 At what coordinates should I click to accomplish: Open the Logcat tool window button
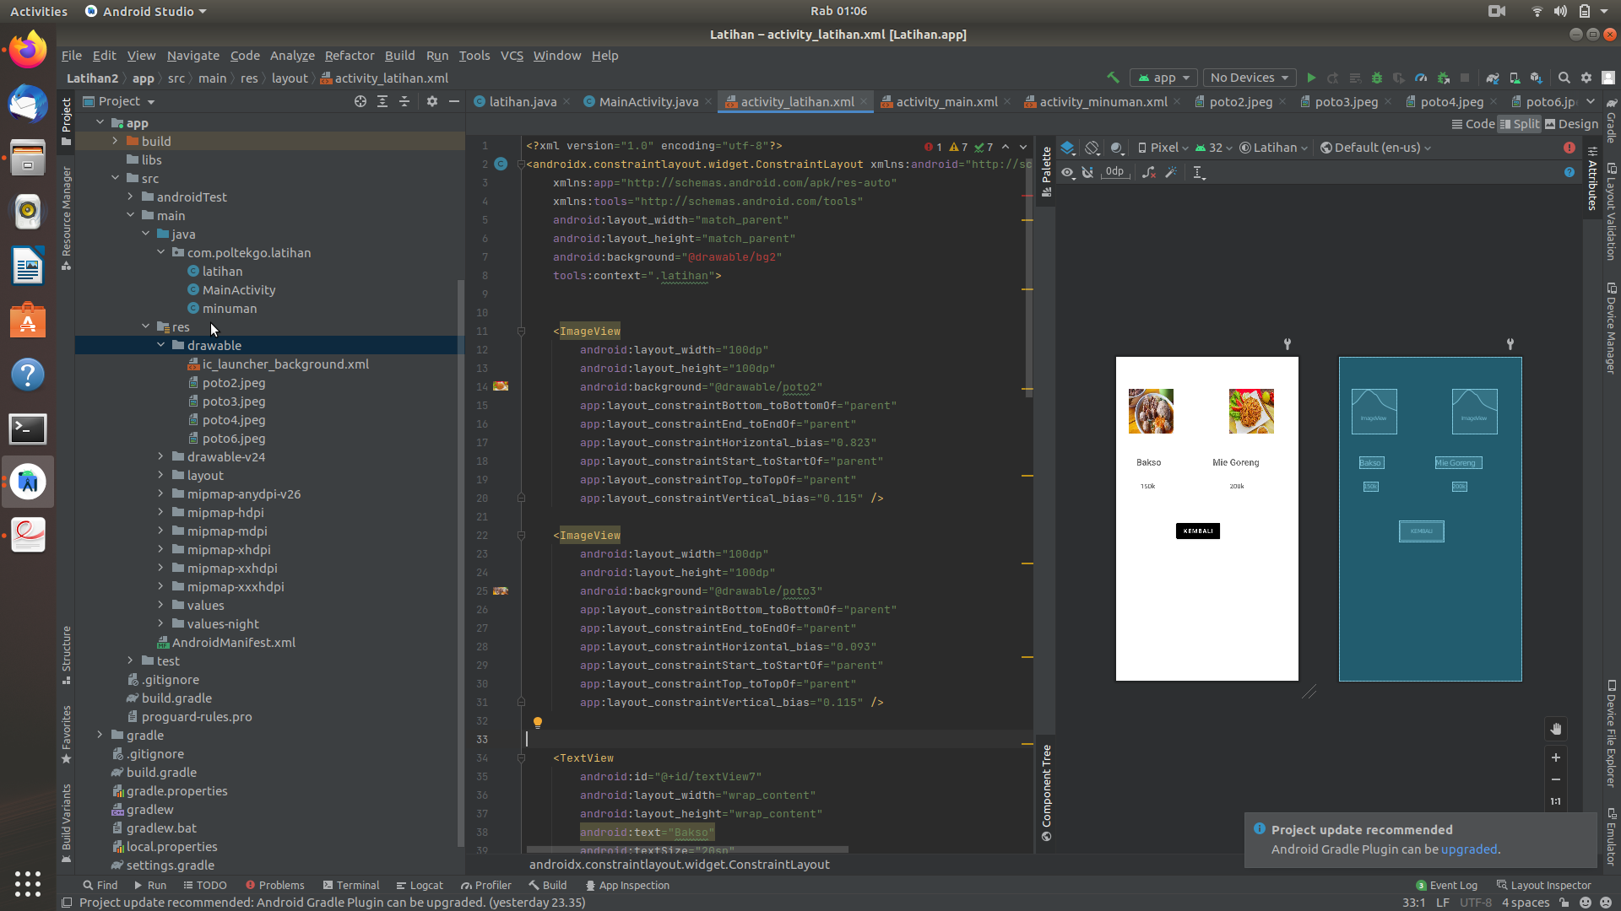click(x=420, y=885)
